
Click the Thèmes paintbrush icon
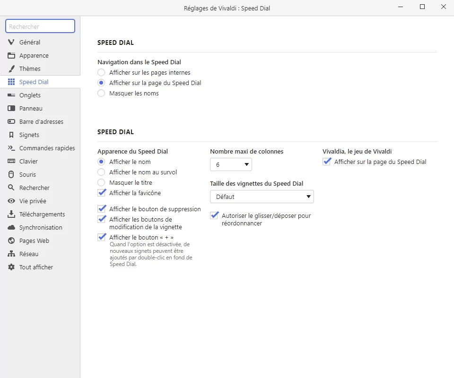point(11,69)
